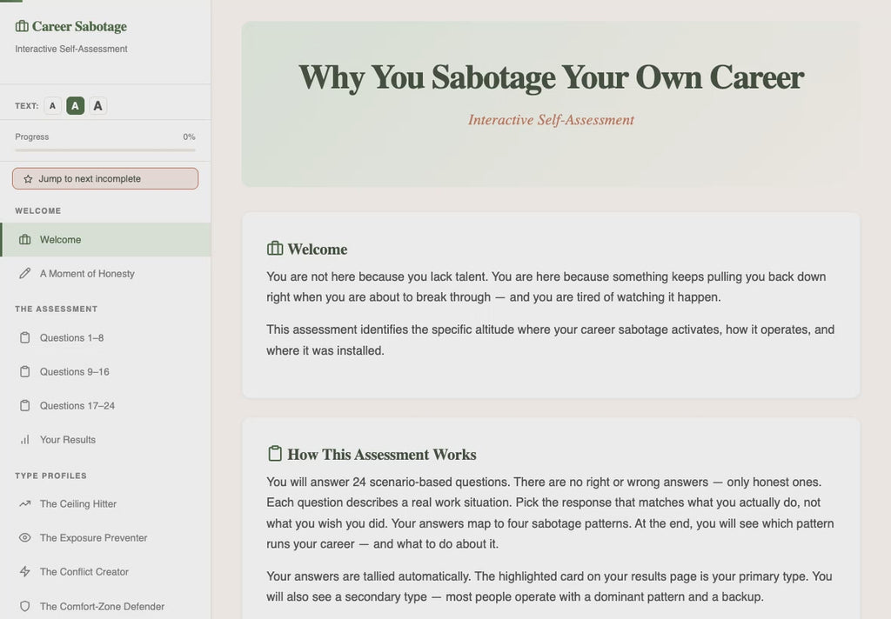
Task: Click the shield icon for The Comfort-Zone Defender
Action: 25,606
